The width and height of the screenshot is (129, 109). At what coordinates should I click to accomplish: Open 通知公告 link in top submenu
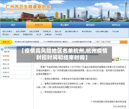click(x=58, y=31)
